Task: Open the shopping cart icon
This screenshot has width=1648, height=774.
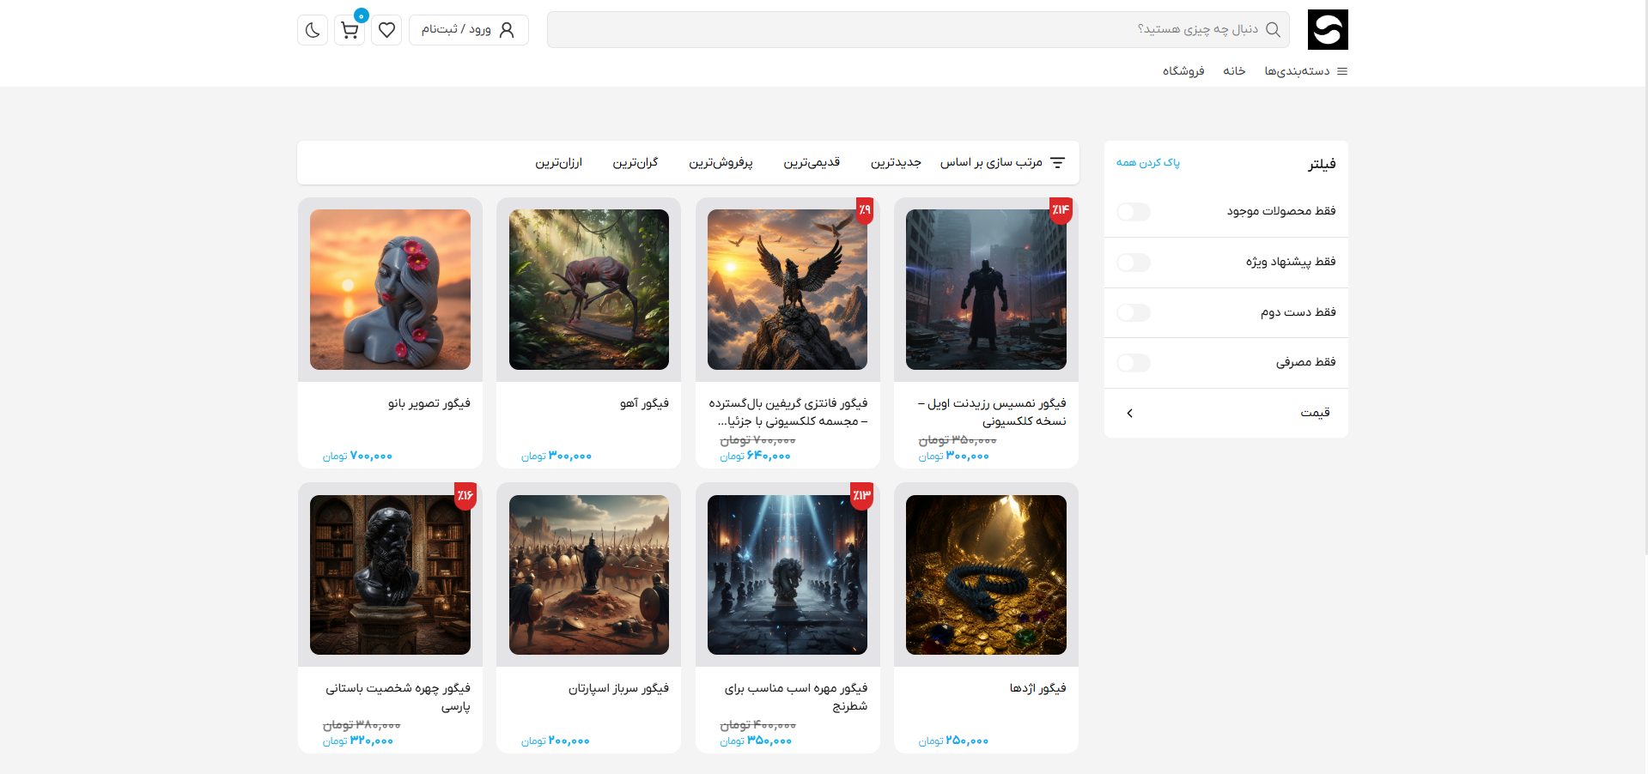Action: point(350,30)
